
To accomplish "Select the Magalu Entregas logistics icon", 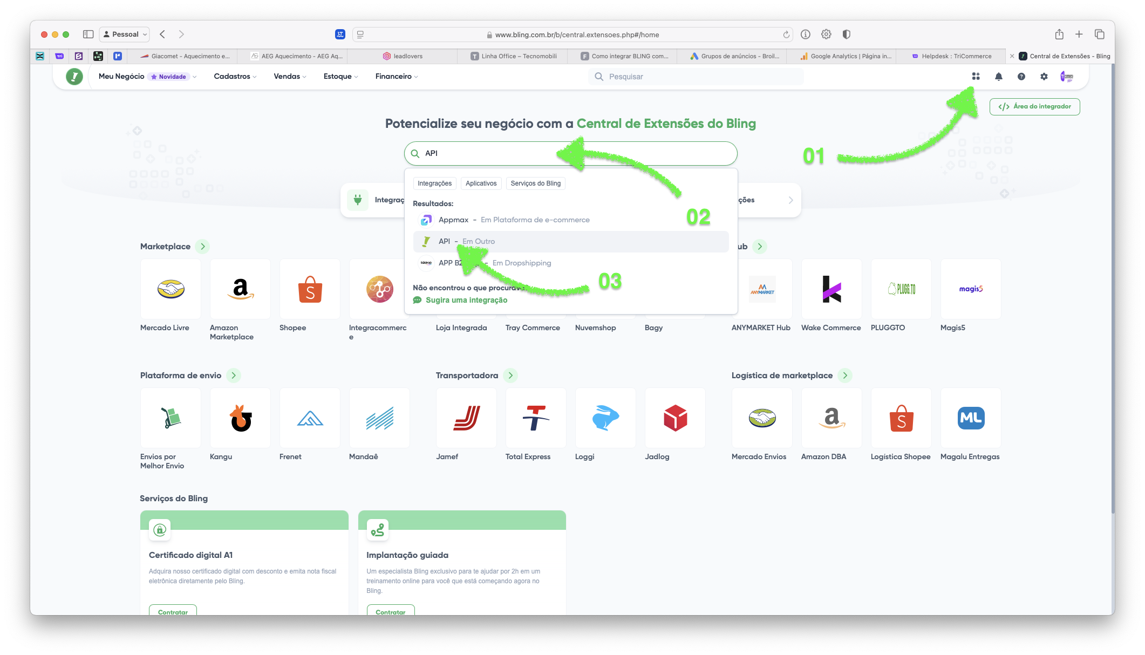I will 971,418.
